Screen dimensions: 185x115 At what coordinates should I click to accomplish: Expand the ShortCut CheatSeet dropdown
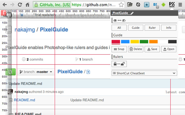pos(144,73)
